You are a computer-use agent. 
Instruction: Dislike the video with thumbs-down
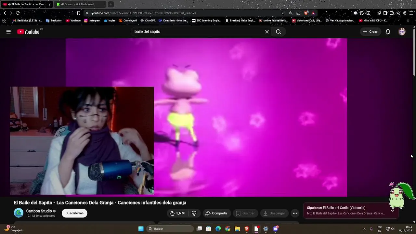tap(194, 213)
